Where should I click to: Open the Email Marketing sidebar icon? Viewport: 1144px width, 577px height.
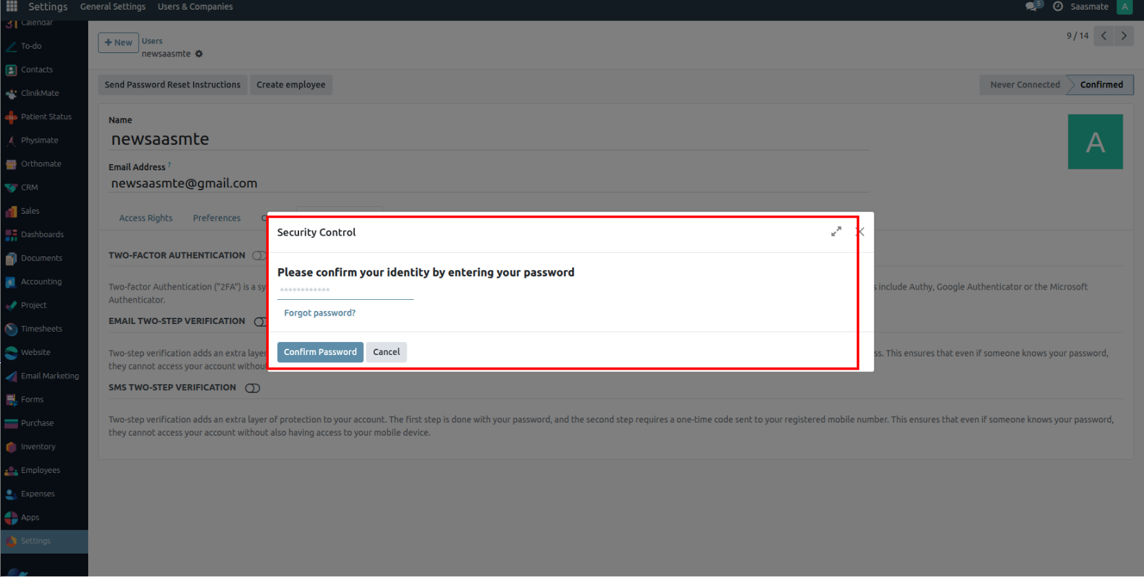click(11, 376)
